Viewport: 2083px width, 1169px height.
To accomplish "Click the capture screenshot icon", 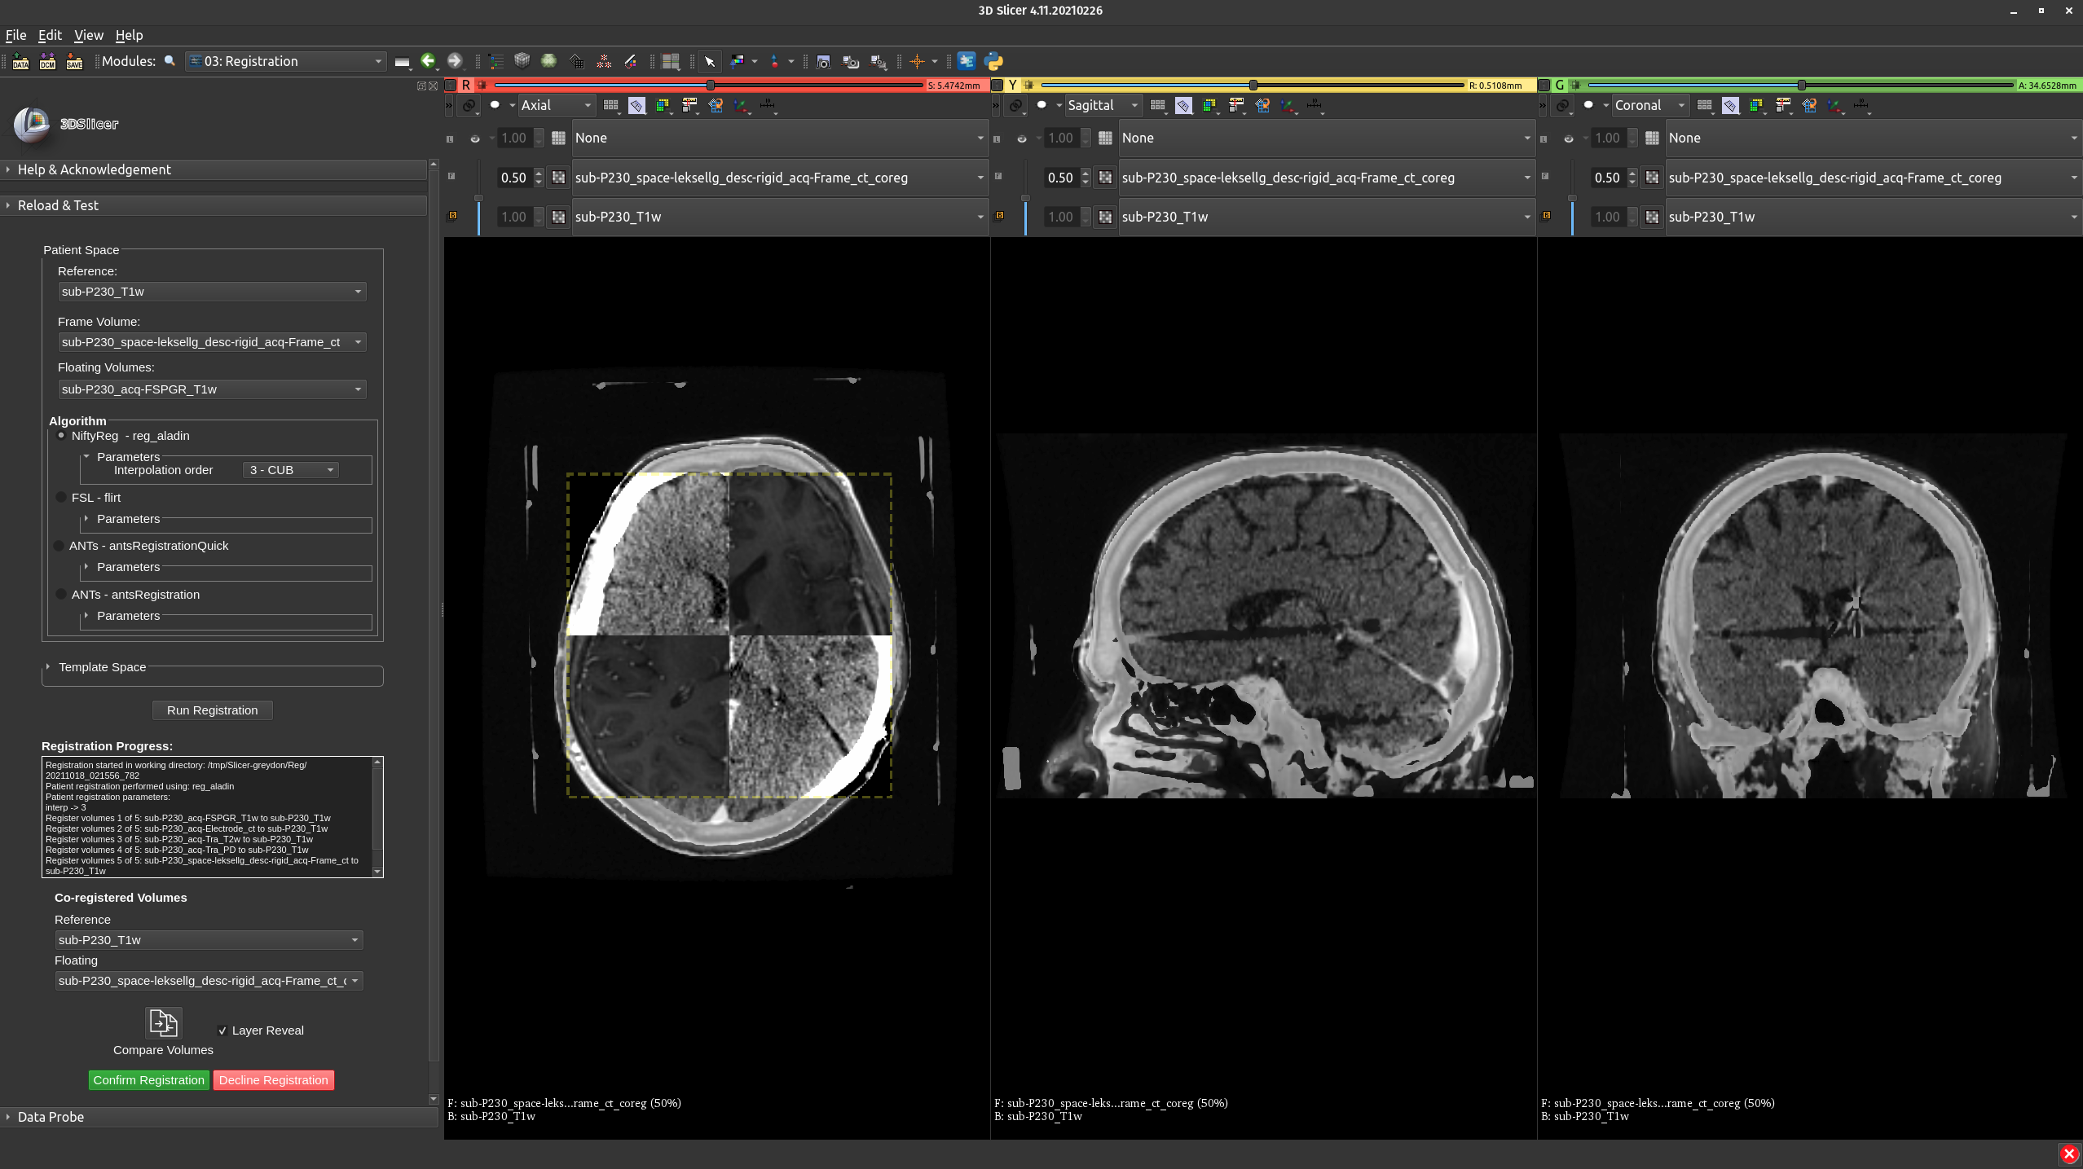I will click(823, 61).
